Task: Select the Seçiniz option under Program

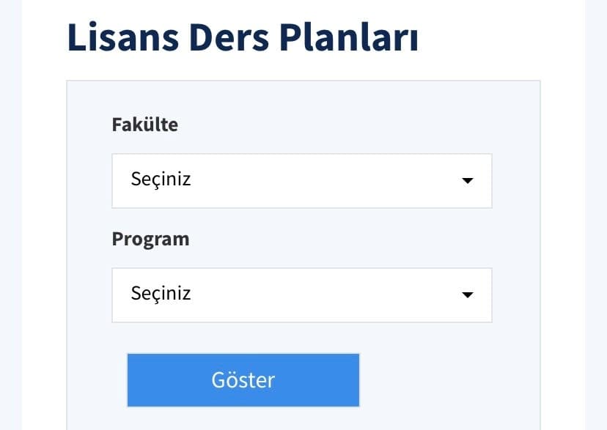Action: point(163,294)
